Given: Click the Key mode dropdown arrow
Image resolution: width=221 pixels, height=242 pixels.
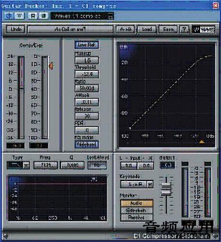Looking at the screenshot, I should 150,184.
